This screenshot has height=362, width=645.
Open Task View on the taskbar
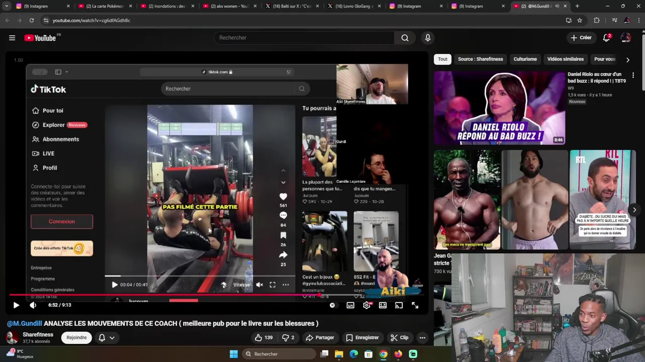click(x=325, y=354)
